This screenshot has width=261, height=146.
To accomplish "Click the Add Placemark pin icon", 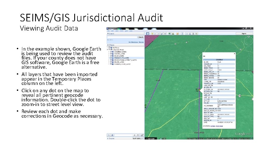I will pyautogui.click(x=152, y=34).
